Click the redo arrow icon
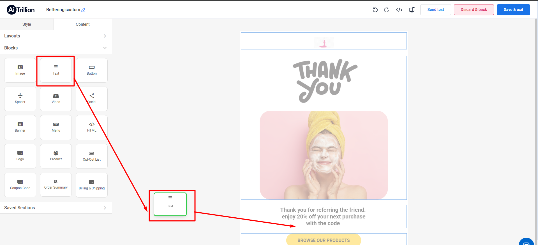Screen dimensions: 538x245 click(386, 10)
